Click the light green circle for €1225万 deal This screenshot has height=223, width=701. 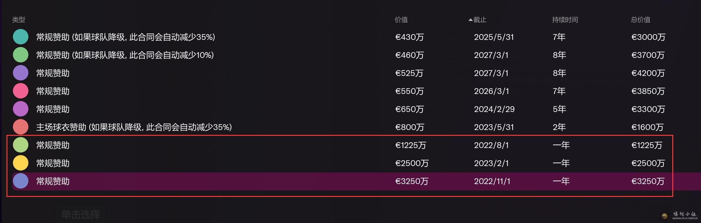[x=21, y=145]
